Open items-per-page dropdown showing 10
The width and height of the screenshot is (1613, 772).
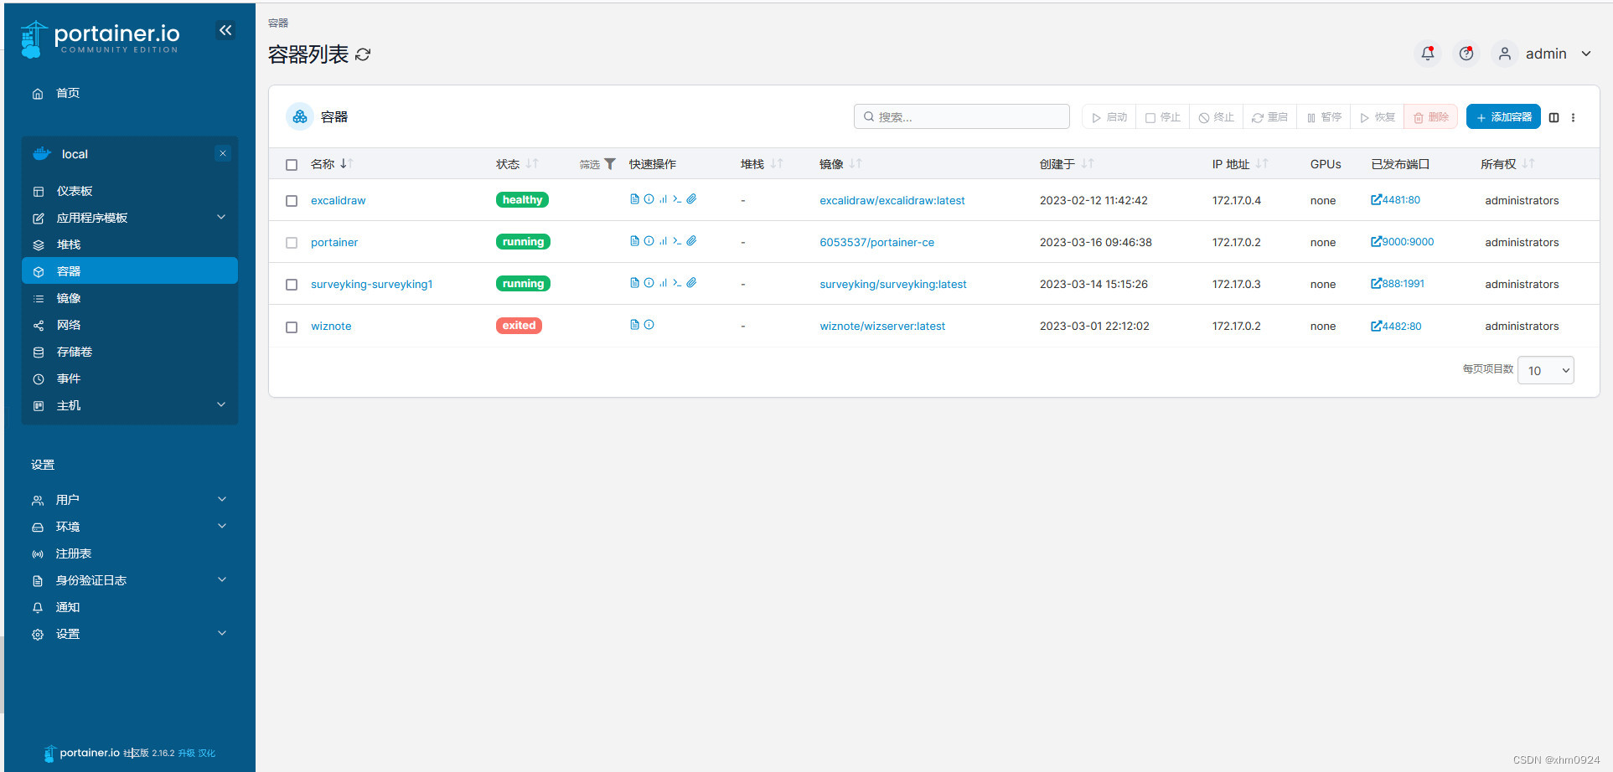pos(1546,370)
